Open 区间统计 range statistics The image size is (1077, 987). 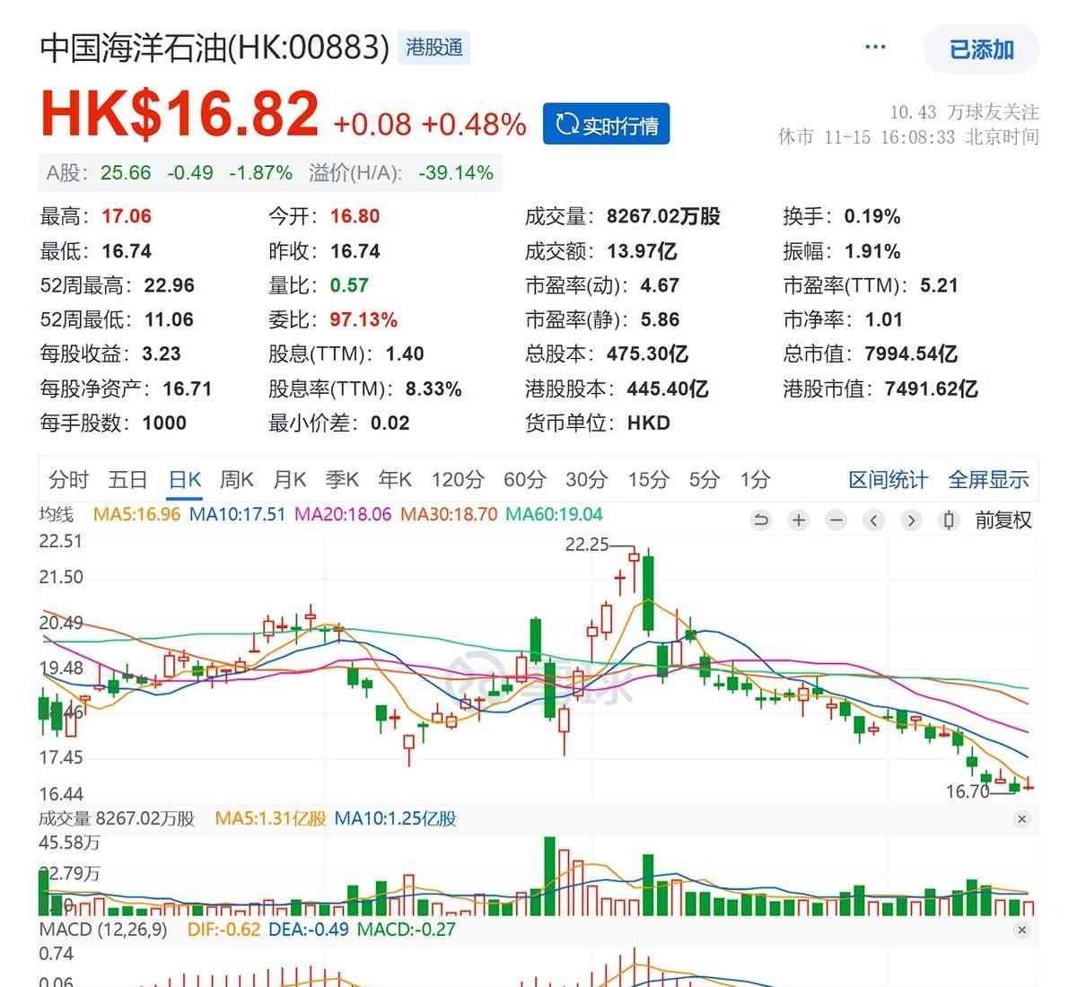point(888,480)
